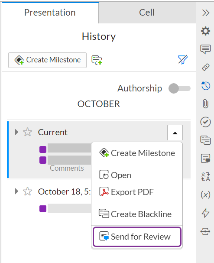The height and width of the screenshot is (263, 214).
Task: Open the variables (x) icon
Action: click(205, 195)
